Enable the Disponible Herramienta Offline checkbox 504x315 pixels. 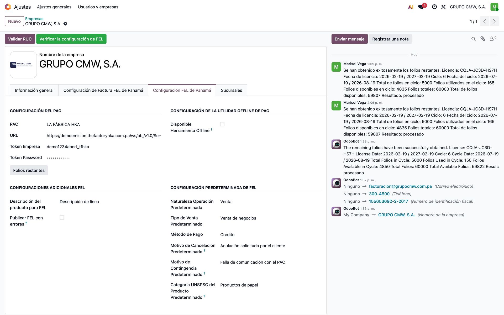coord(222,124)
